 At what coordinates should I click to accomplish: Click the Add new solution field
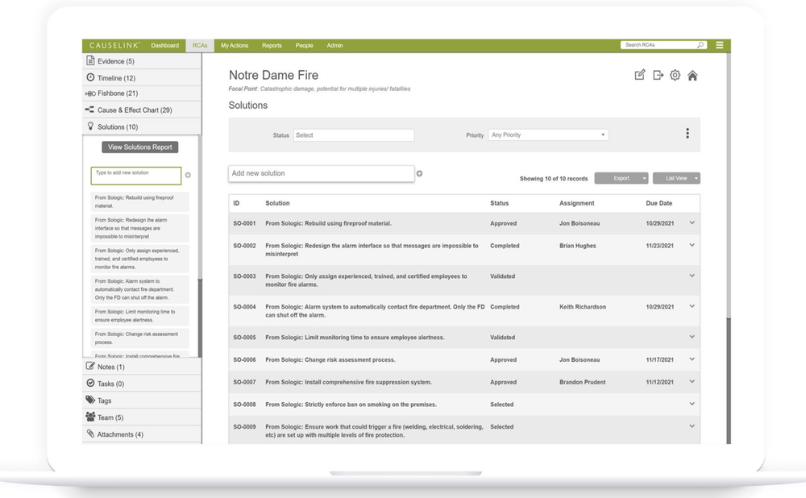(x=322, y=173)
